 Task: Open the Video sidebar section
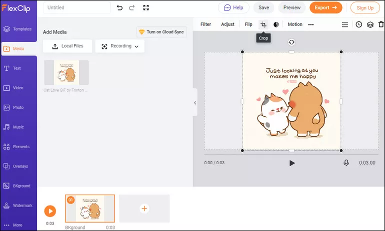tap(13, 88)
